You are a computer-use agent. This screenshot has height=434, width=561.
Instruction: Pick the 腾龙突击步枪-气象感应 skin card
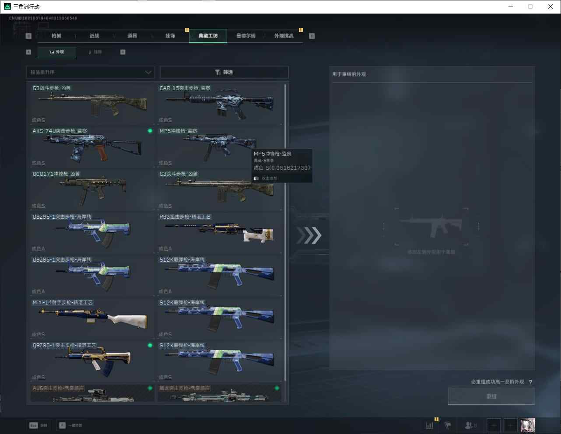(220, 393)
